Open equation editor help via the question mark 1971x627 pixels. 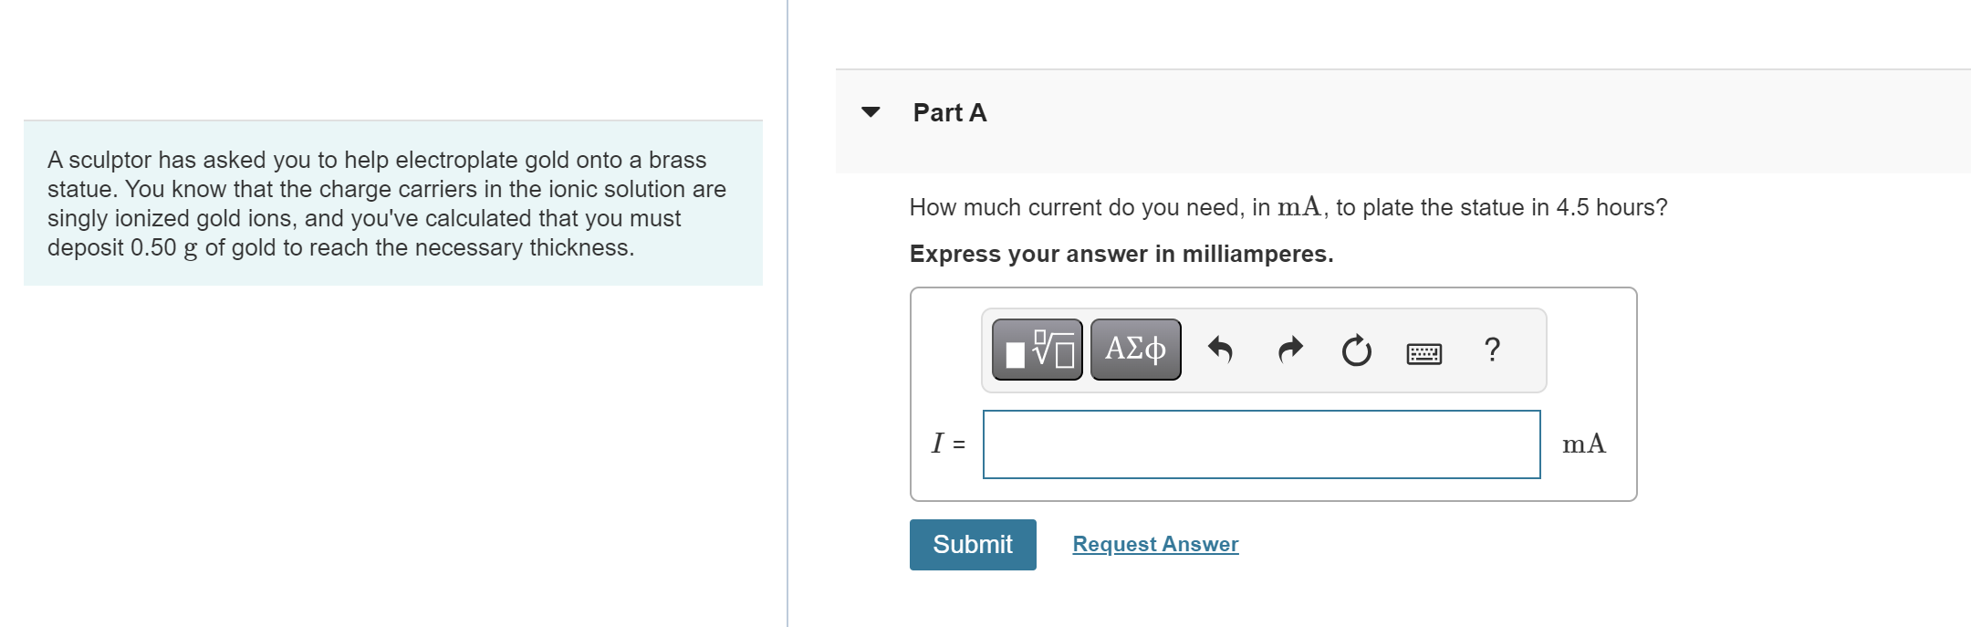pos(1491,350)
